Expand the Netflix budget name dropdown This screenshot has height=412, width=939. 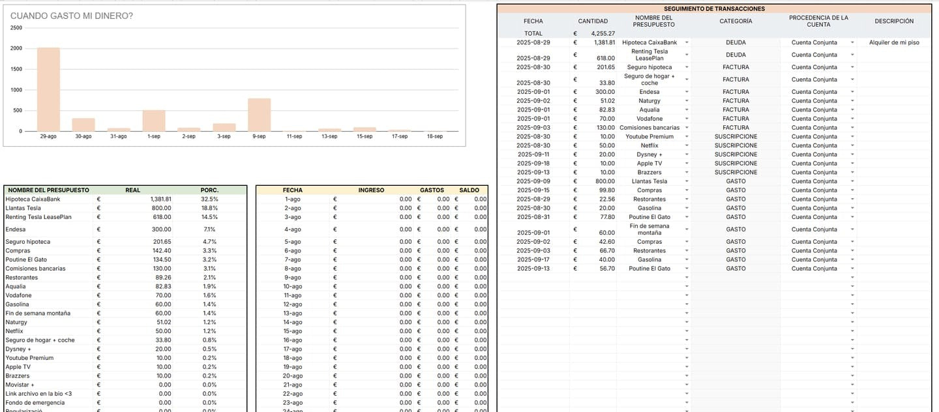[x=687, y=145]
